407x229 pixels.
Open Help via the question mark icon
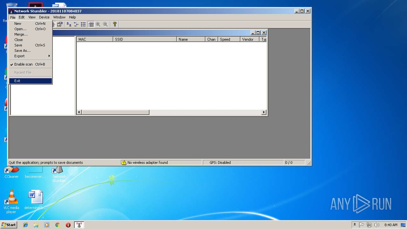pyautogui.click(x=115, y=24)
